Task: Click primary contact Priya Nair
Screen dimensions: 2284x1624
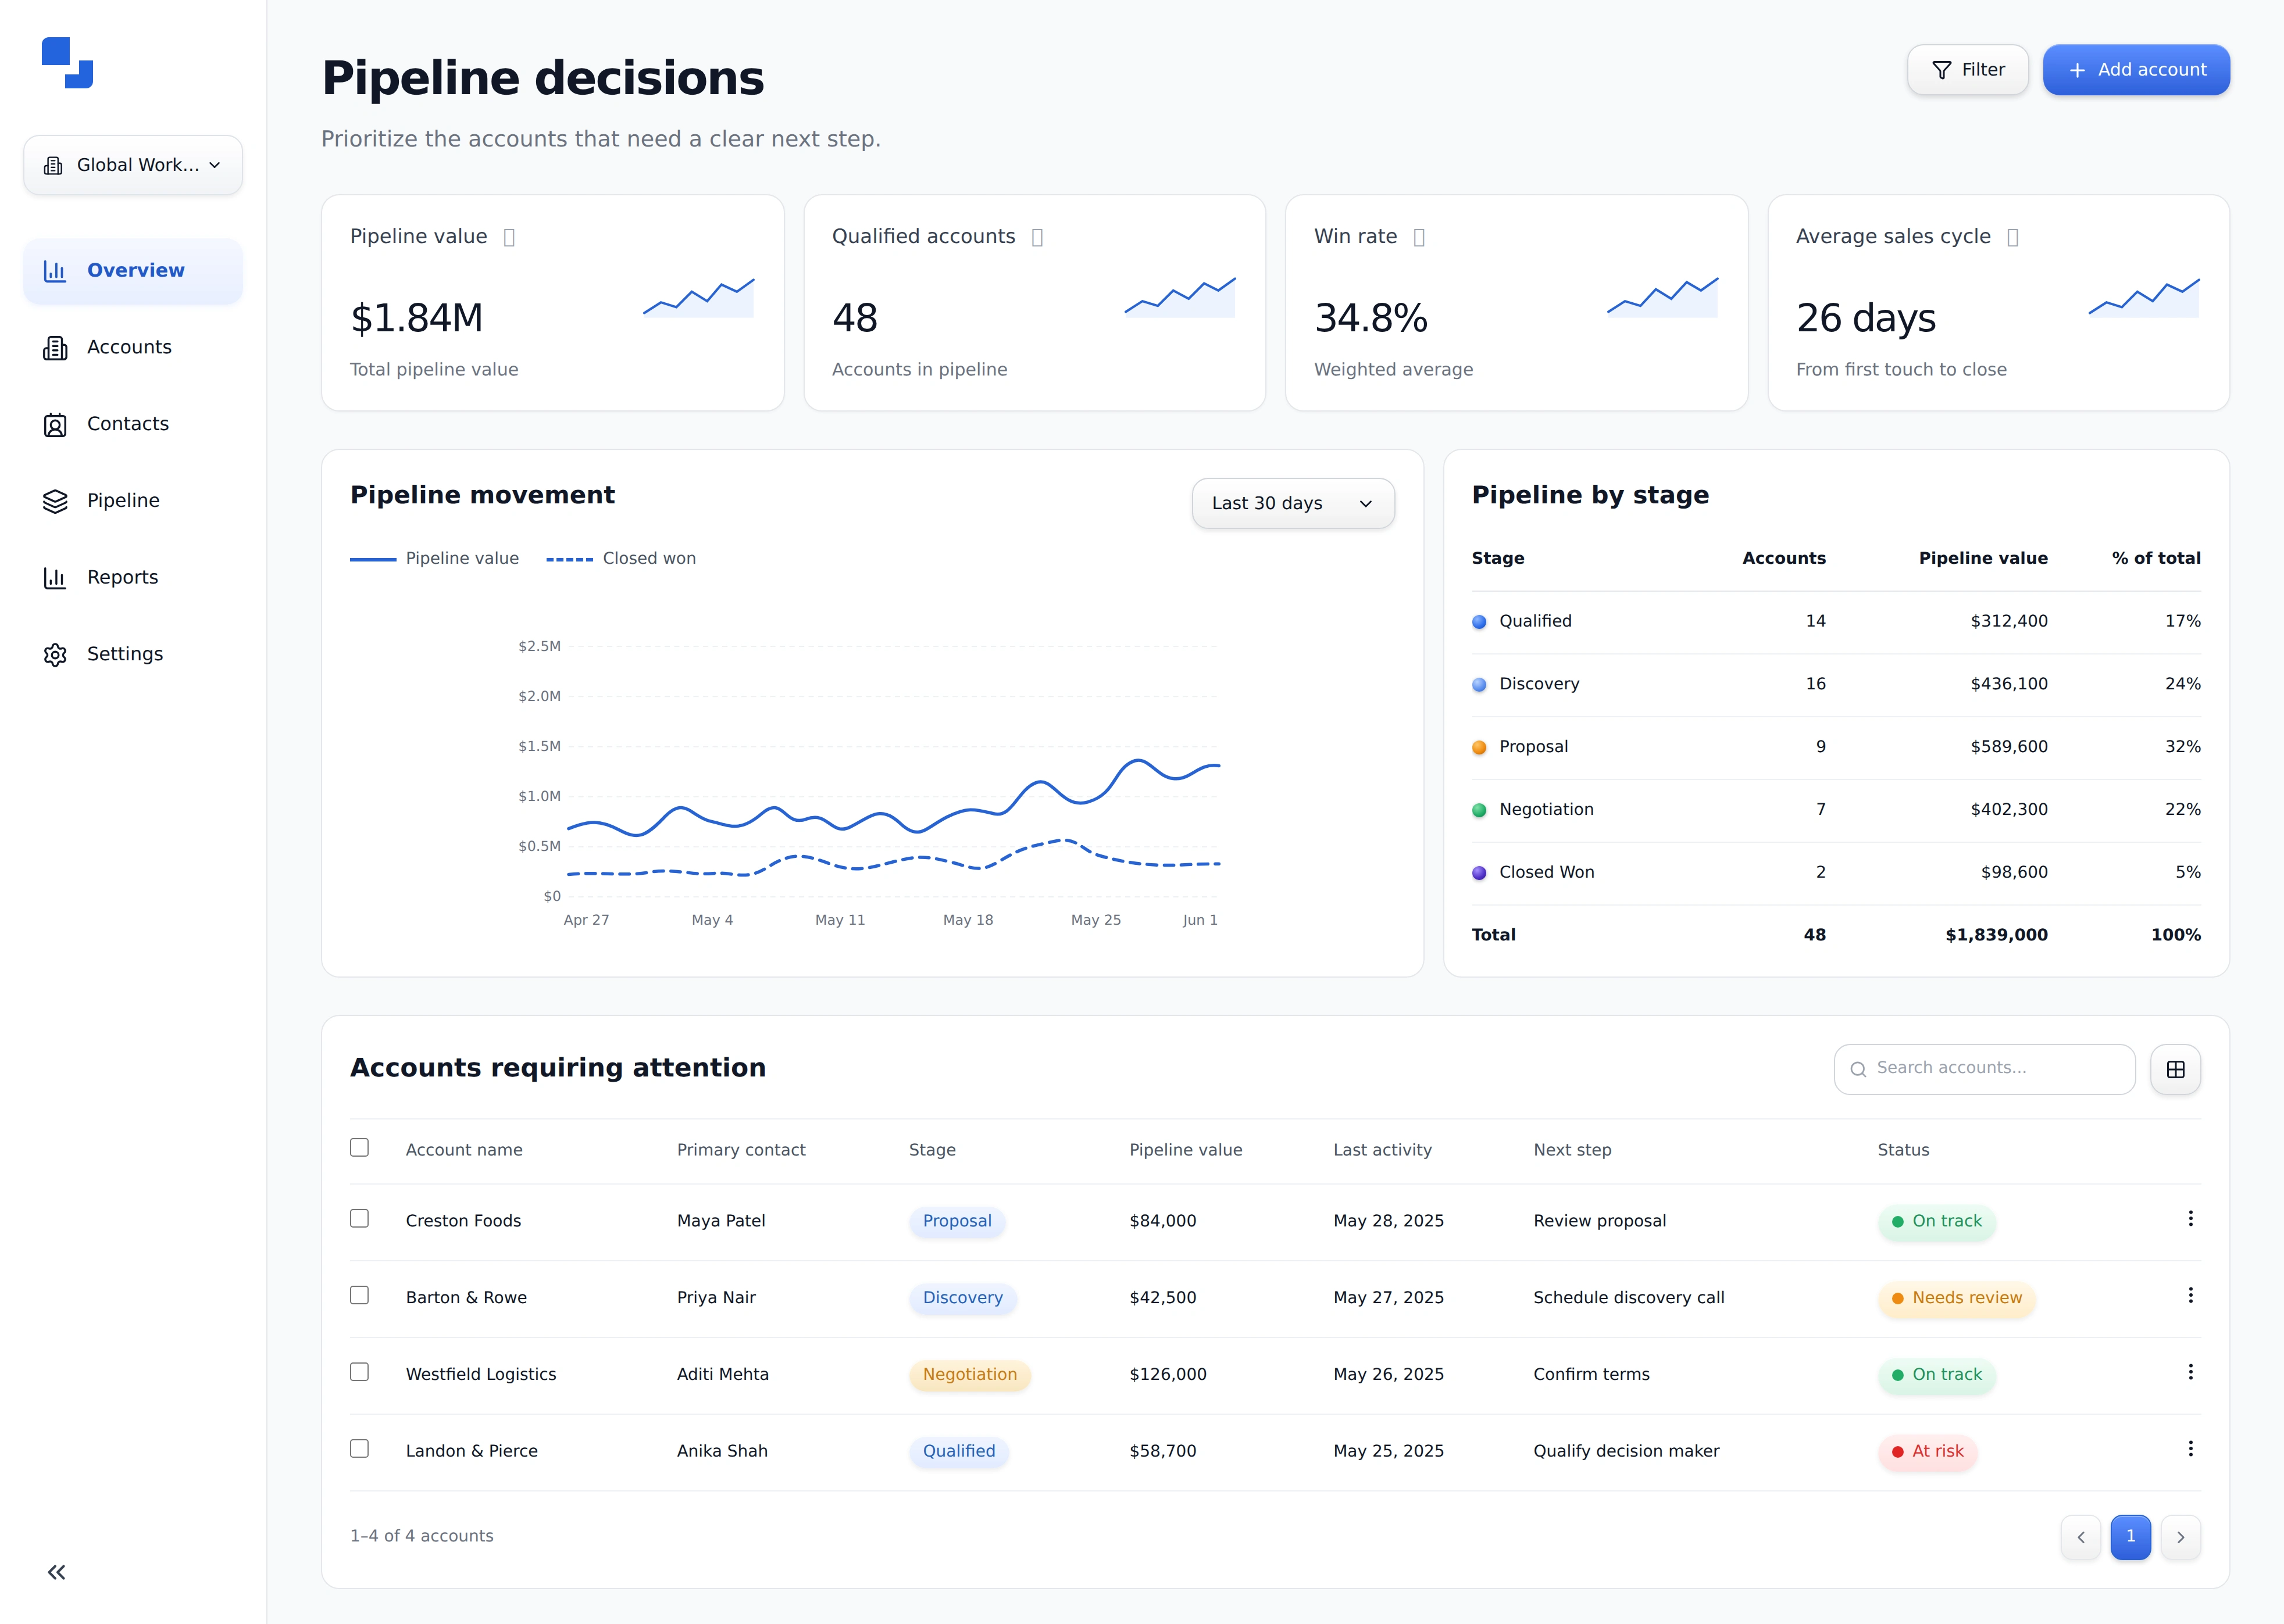Action: pyautogui.click(x=716, y=1298)
